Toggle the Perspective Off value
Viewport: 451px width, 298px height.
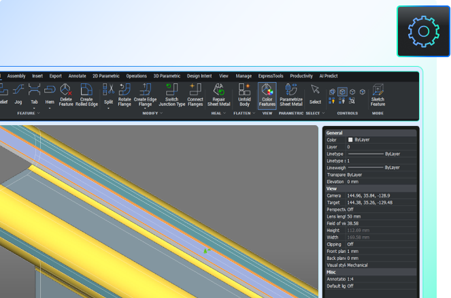click(x=381, y=210)
